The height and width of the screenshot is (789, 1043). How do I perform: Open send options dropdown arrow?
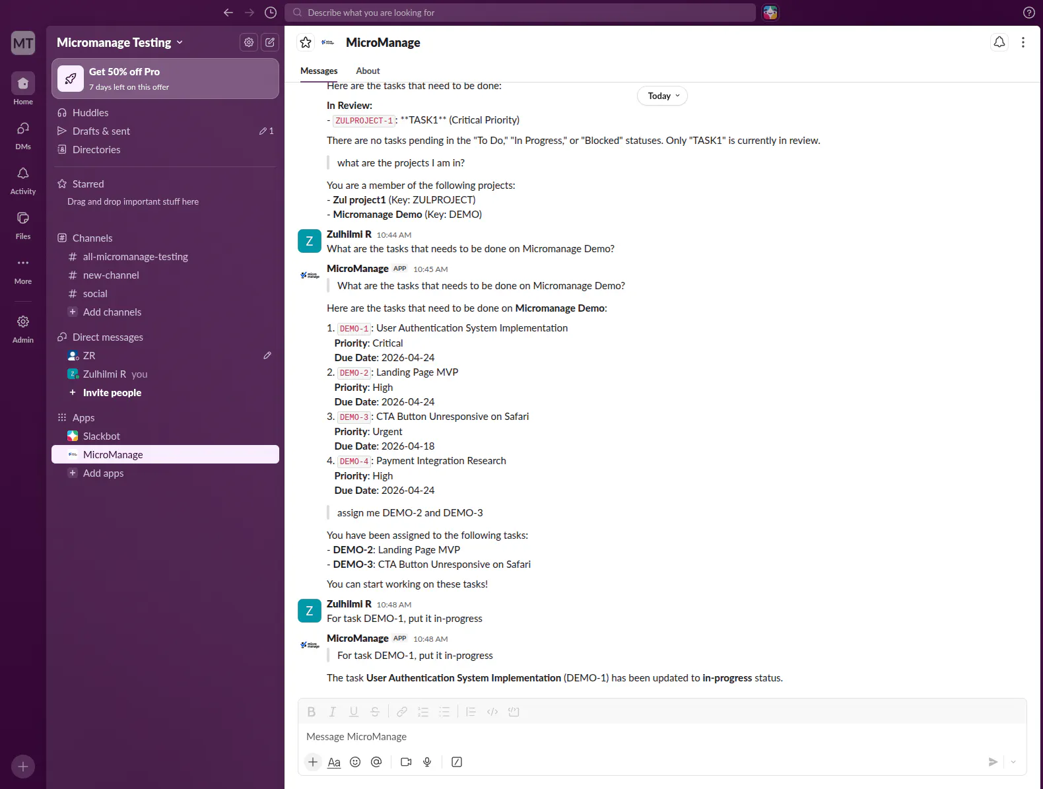coord(1013,762)
